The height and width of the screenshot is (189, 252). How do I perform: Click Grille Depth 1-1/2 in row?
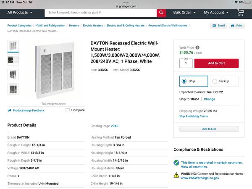129,176
